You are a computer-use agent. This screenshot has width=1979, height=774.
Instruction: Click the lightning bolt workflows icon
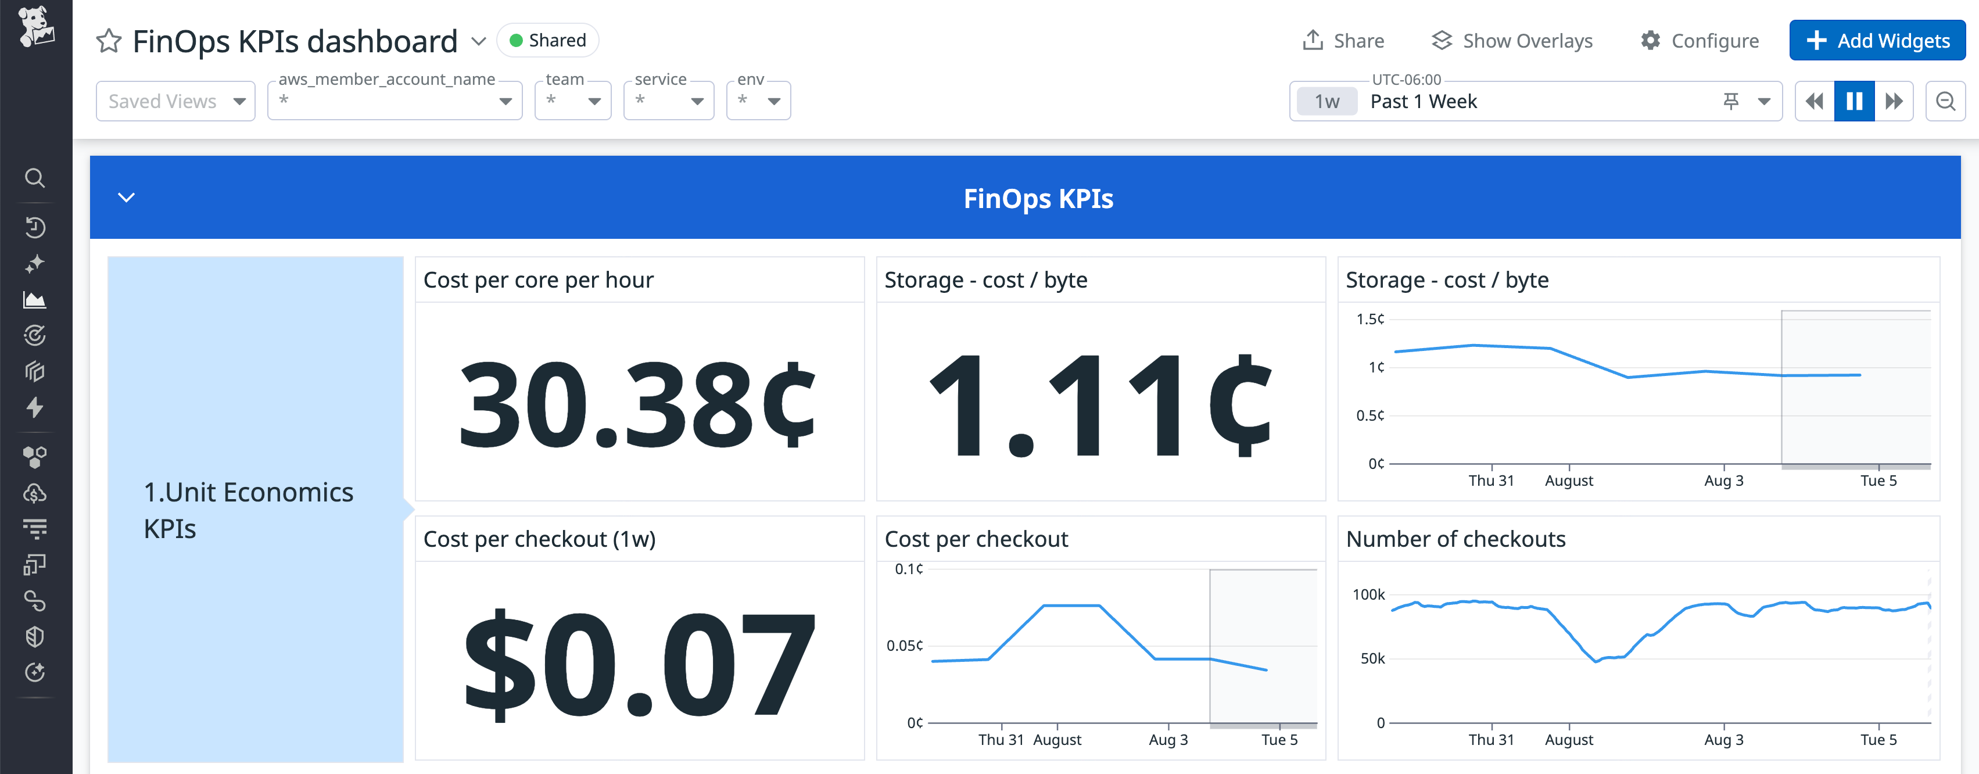(36, 408)
